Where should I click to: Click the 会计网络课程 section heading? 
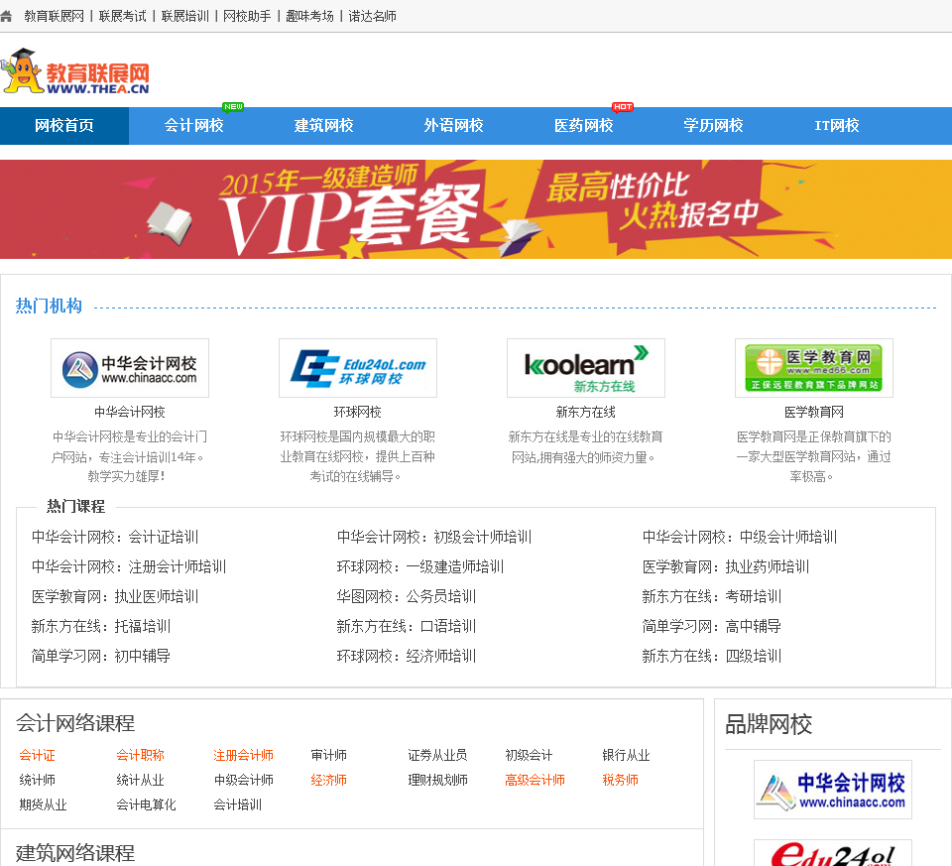[75, 723]
